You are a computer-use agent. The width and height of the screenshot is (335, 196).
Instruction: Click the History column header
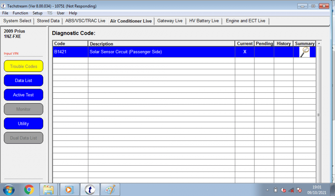[x=284, y=44]
